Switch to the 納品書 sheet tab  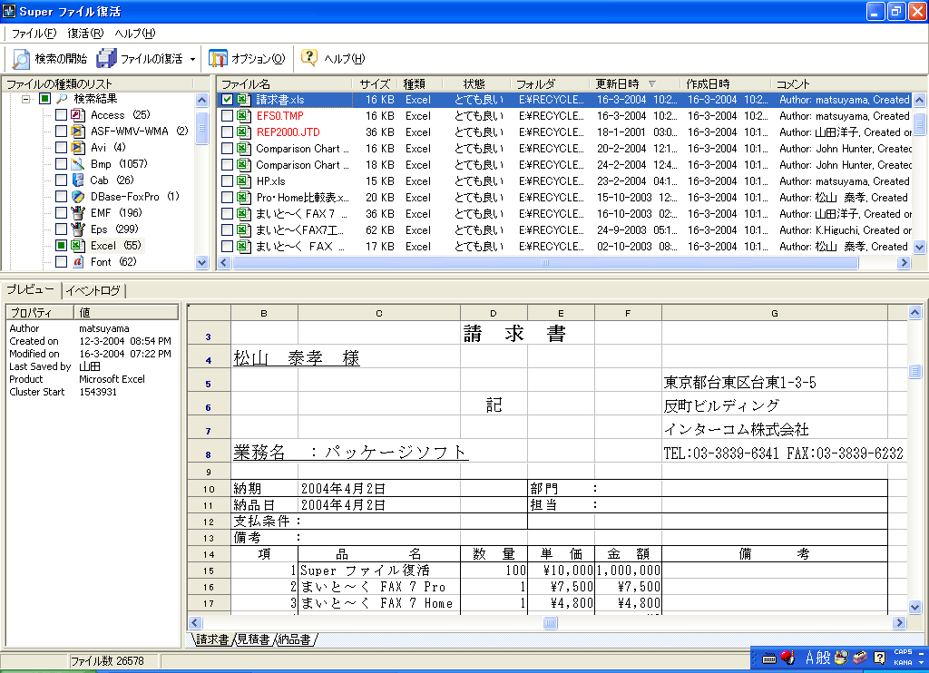point(294,639)
